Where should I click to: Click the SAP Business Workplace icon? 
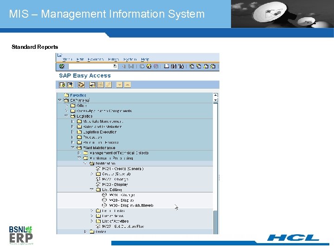[x=81, y=85]
